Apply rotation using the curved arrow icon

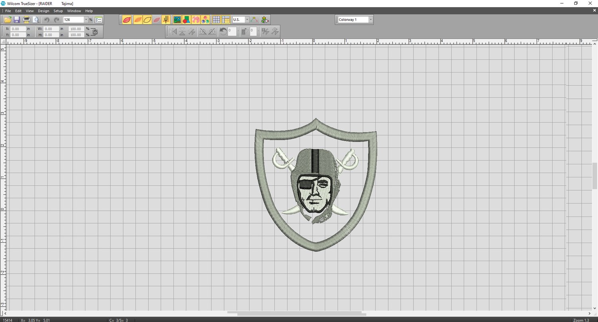tap(223, 31)
